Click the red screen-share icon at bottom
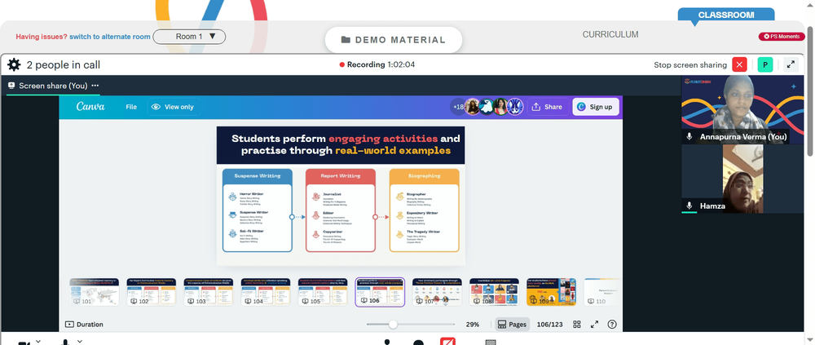815x345 pixels. 447,342
